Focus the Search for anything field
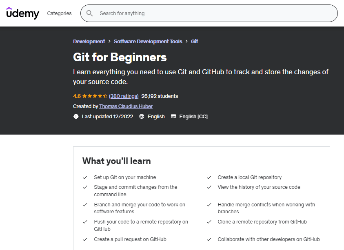The width and height of the screenshot is (344, 250). click(x=212, y=13)
